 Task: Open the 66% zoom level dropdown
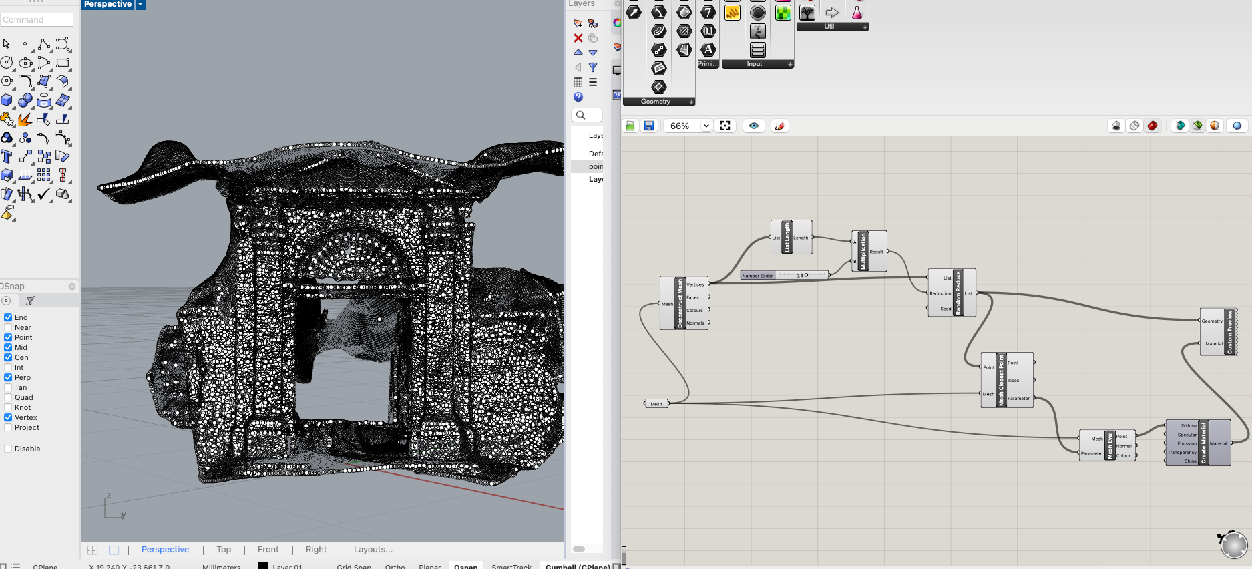[x=706, y=126]
